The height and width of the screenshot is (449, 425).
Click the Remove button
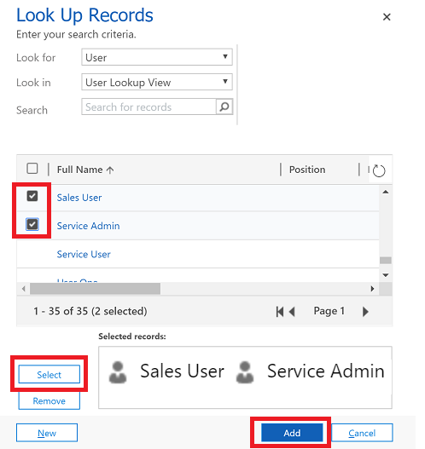[x=49, y=400]
